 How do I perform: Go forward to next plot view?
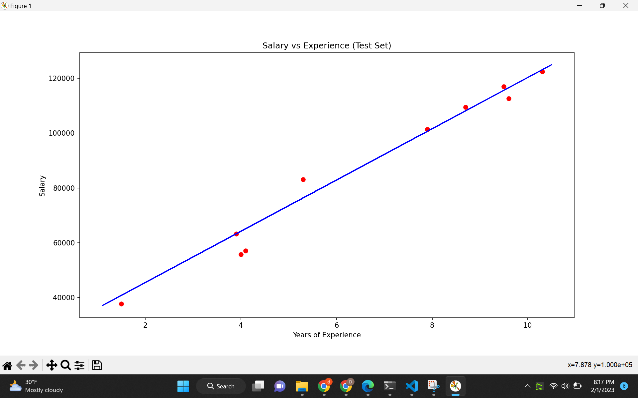point(34,365)
